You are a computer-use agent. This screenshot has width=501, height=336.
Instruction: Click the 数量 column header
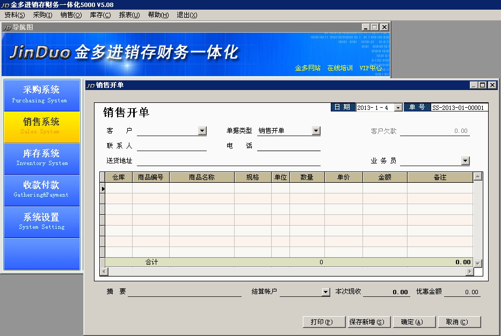point(307,177)
